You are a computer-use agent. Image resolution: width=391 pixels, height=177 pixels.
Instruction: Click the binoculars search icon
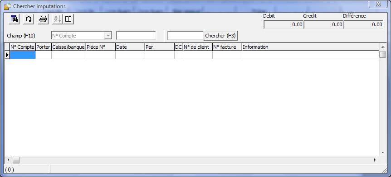pos(14,19)
